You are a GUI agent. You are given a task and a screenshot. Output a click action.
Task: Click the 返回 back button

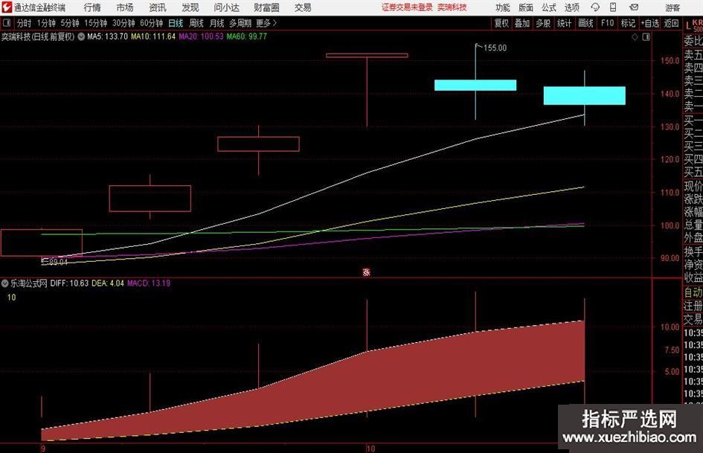671,23
